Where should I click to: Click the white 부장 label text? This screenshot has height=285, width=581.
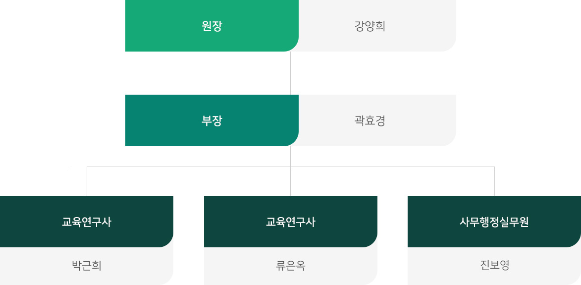212,121
